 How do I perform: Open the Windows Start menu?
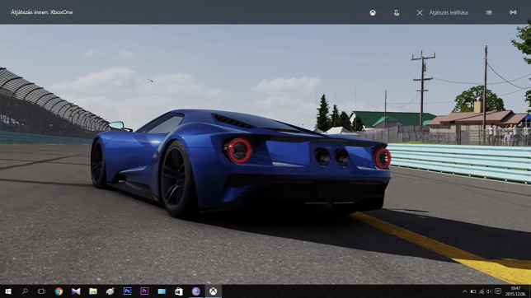pyautogui.click(x=8, y=291)
